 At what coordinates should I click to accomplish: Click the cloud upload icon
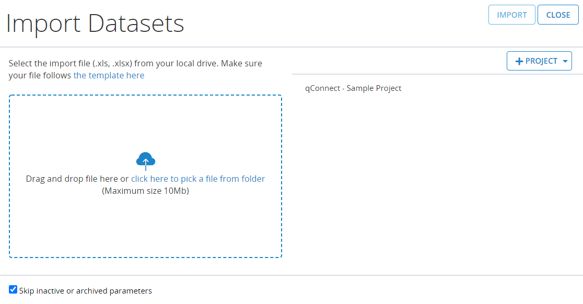pos(145,158)
